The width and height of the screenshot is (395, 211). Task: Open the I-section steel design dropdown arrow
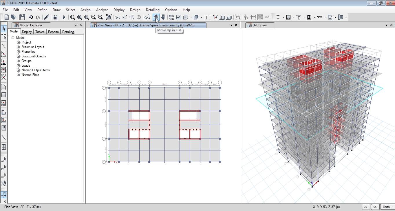(x=283, y=17)
